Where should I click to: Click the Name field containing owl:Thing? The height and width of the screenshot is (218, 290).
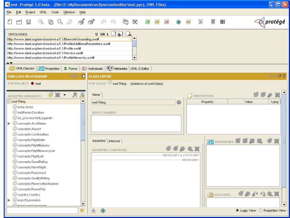(x=133, y=102)
